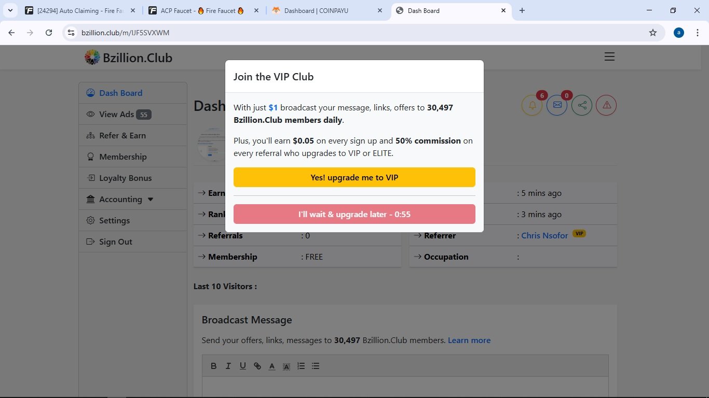This screenshot has width=709, height=398.
Task: Open referrer Chris Nsofor's profile link
Action: pos(544,235)
